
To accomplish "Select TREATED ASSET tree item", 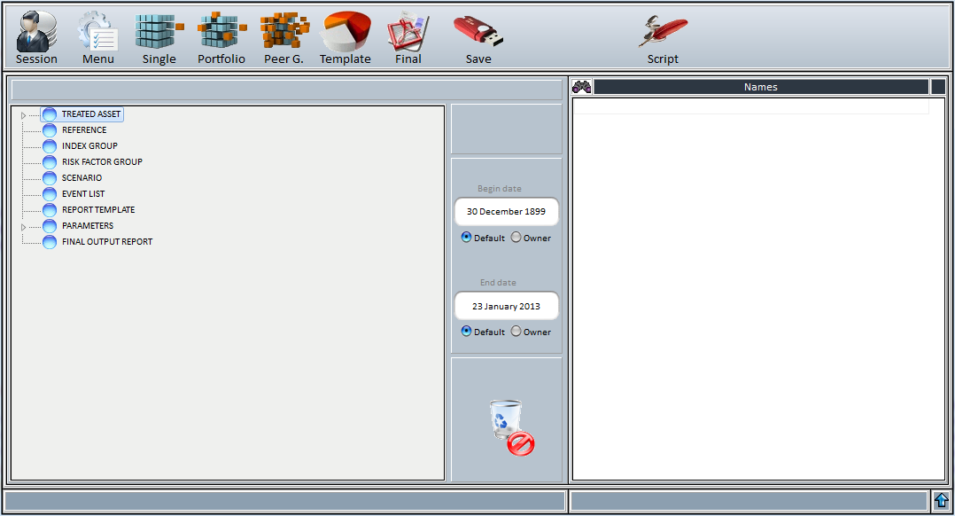I will pyautogui.click(x=90, y=113).
